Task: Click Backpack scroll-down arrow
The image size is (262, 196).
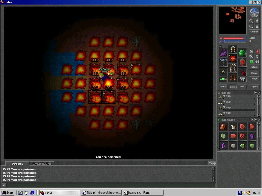Action: click(259, 149)
